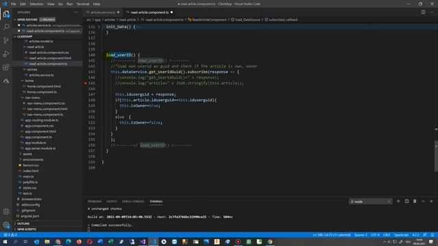Screen dimensions: 438x246
Task: Open the Run and Debug view
Action: (6, 54)
